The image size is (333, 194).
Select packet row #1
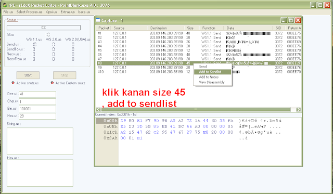[x=199, y=33]
